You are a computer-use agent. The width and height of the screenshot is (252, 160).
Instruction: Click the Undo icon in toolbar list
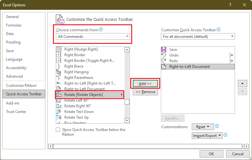click(164, 55)
